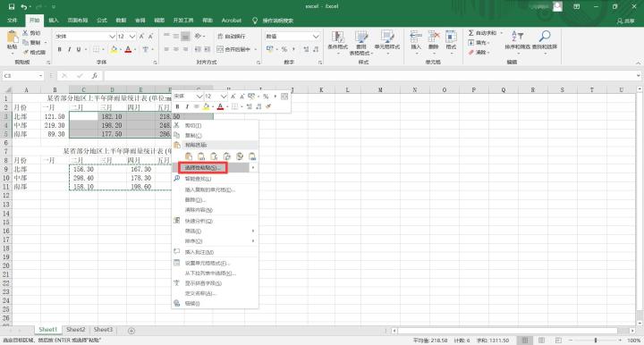Choose Paste Special (S) from the context menu
Image resolution: width=644 pixels, height=345 pixels.
203,168
